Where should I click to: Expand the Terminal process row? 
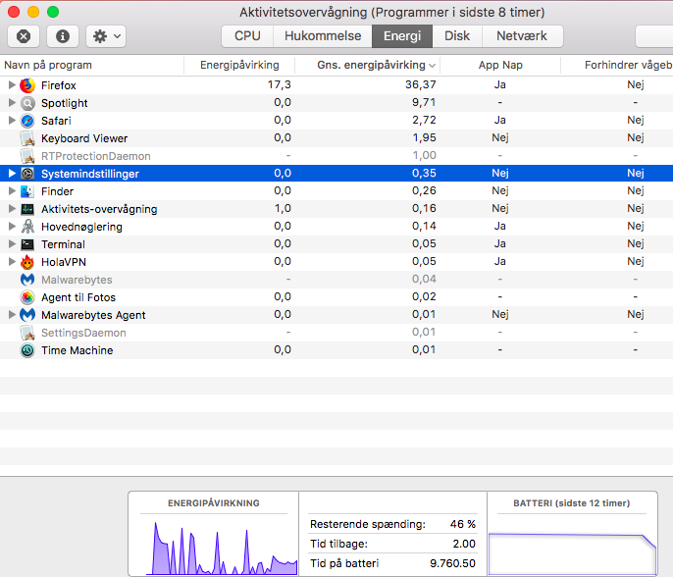click(12, 243)
